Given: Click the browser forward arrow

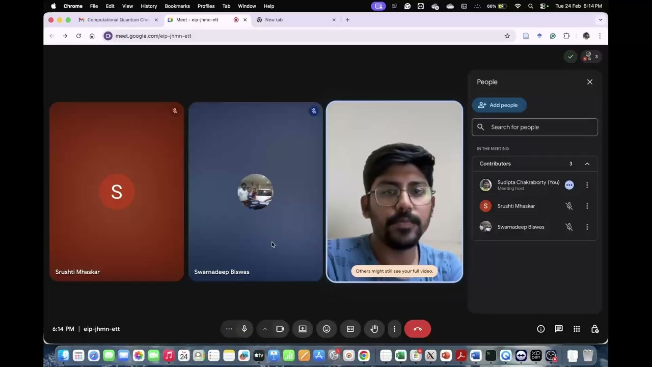Looking at the screenshot, I should [65, 36].
